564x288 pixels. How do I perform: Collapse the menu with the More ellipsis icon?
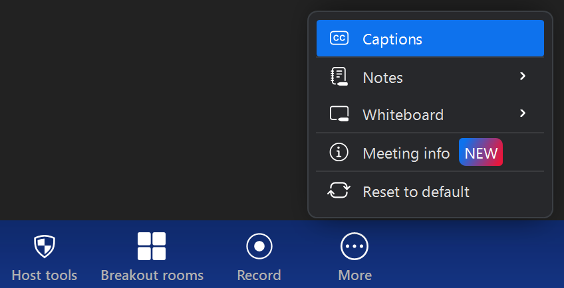(354, 246)
